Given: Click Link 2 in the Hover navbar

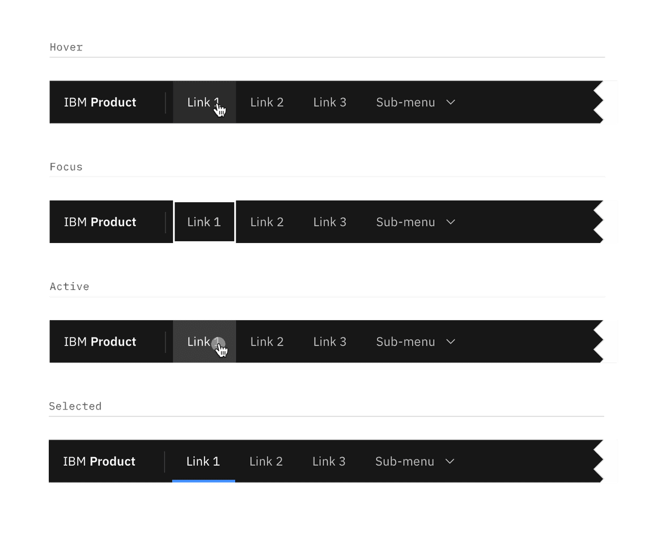Looking at the screenshot, I should [267, 102].
